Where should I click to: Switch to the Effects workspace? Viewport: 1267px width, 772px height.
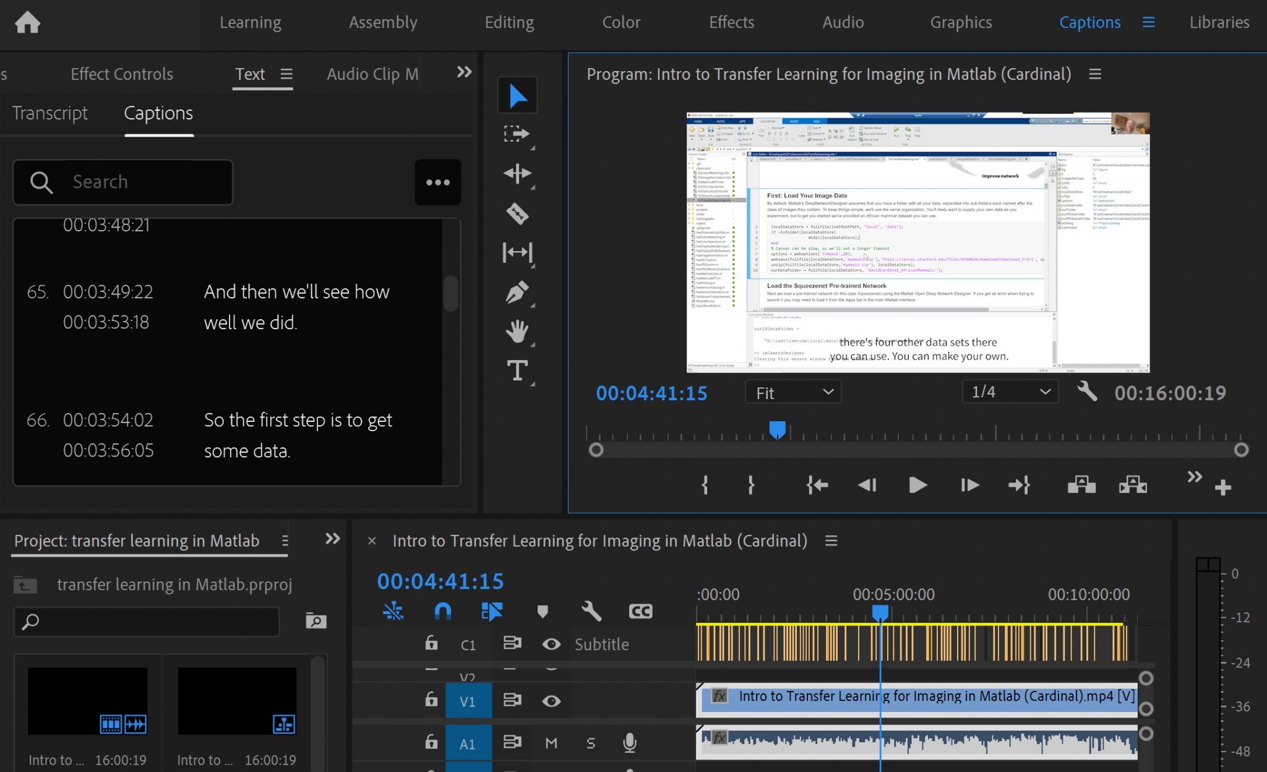coord(731,22)
